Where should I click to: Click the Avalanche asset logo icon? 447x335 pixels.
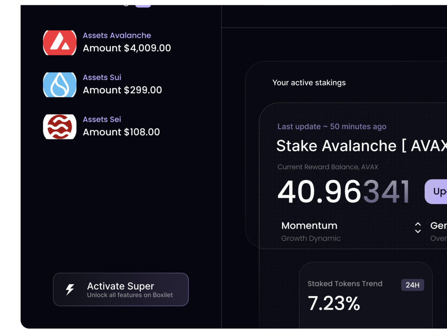tap(59, 43)
